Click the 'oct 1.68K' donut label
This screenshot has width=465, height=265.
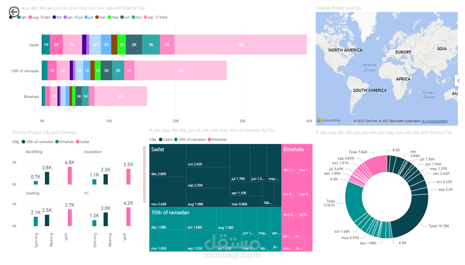342,232
